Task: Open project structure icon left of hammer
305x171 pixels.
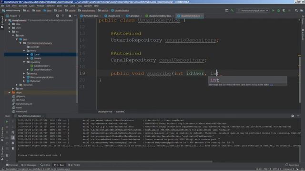Action: tap(227, 10)
